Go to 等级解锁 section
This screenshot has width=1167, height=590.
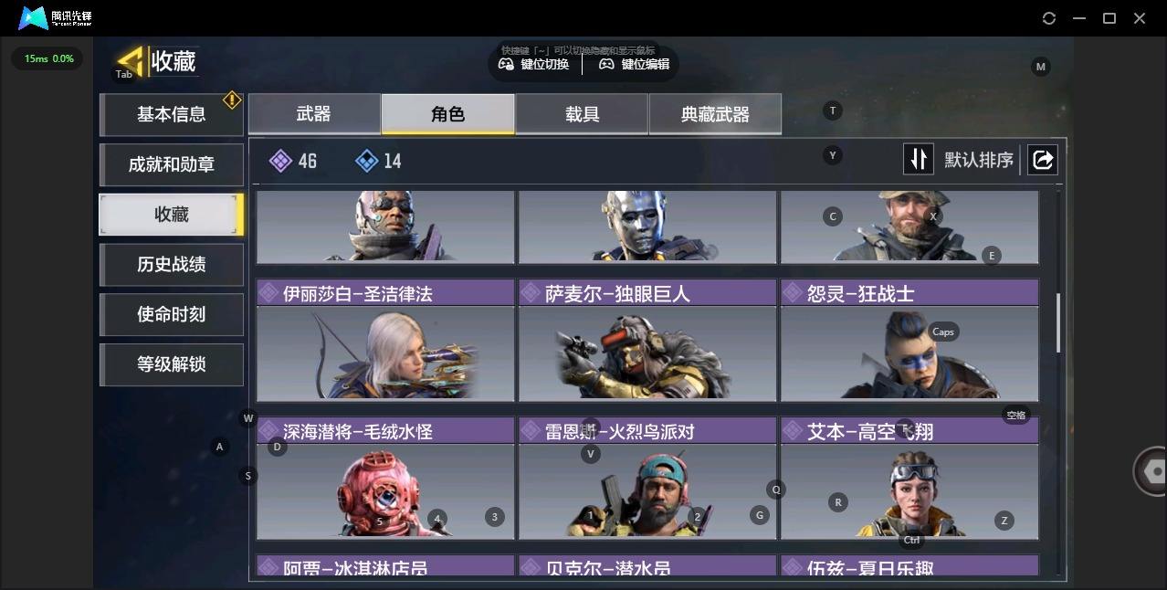coord(172,364)
